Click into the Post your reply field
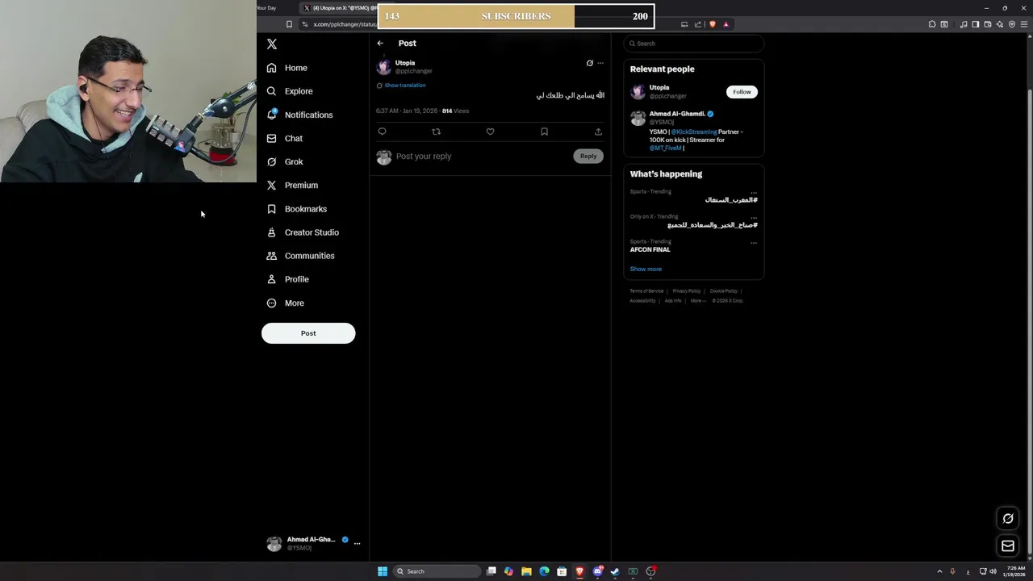Screen dimensions: 1033x581 (x=481, y=156)
